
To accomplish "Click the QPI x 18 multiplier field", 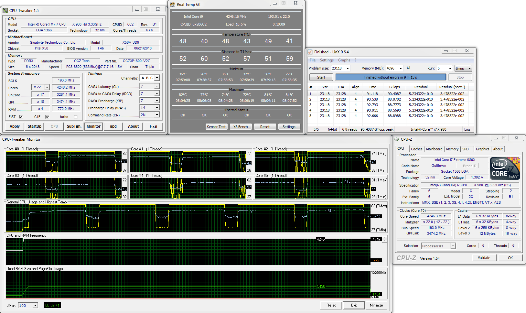I will coord(40,102).
